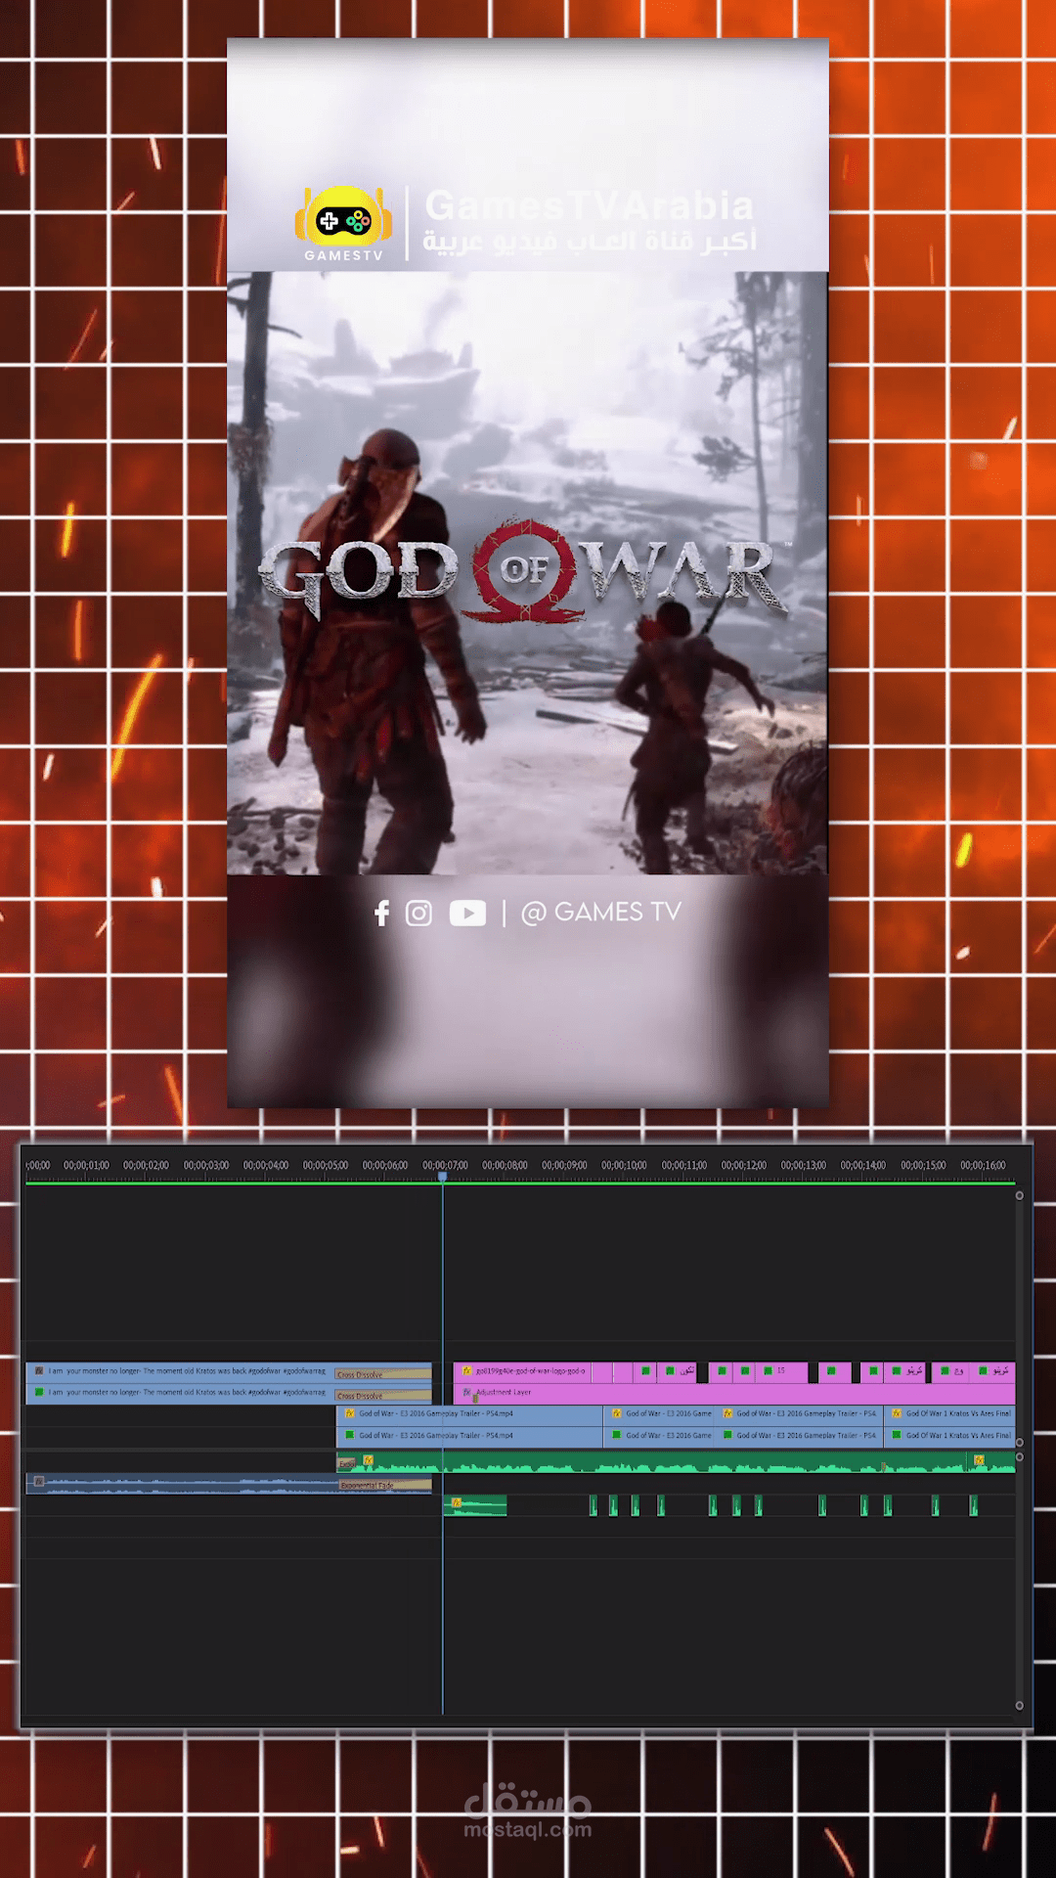Image resolution: width=1056 pixels, height=1878 pixels.
Task: Click 00;00;01;00 on the time ruler
Action: click(86, 1165)
